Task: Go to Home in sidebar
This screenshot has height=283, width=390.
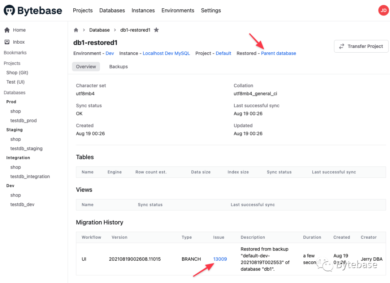Action: (19, 30)
